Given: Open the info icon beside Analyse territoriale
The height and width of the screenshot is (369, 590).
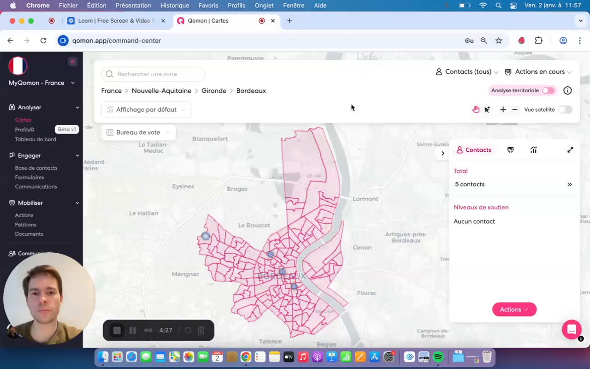Looking at the screenshot, I should [x=567, y=90].
